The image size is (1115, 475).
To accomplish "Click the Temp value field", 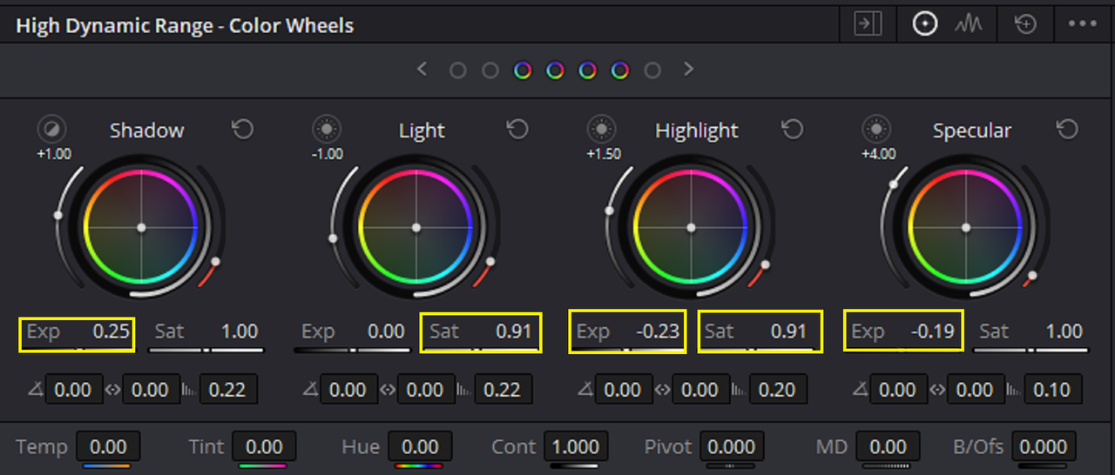I will click(x=108, y=447).
